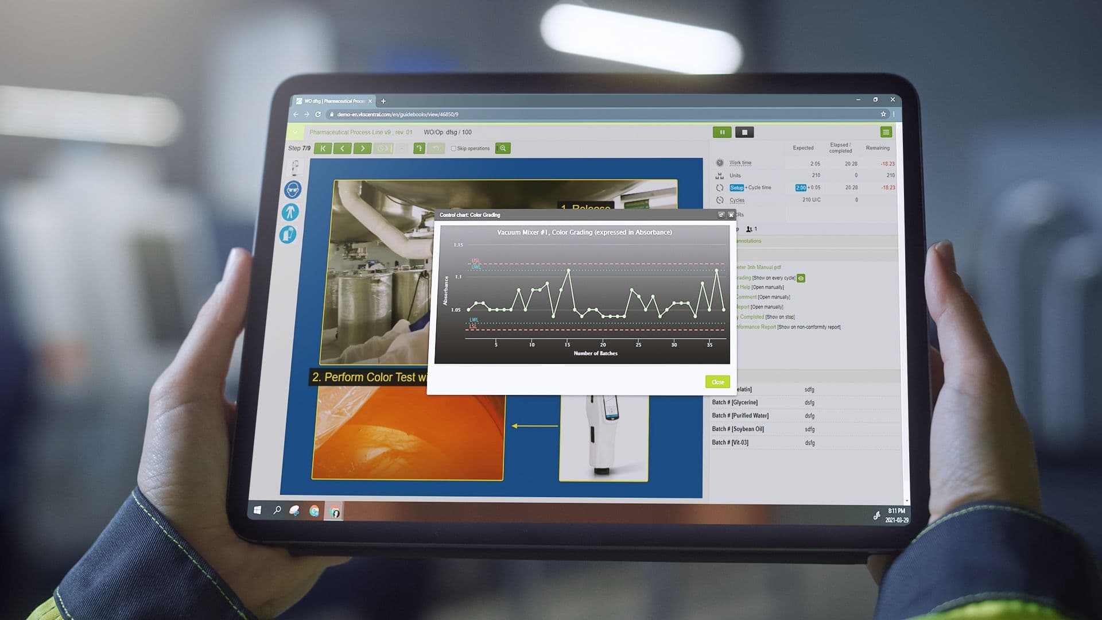Click the stop button in toolbar
Image resolution: width=1102 pixels, height=620 pixels.
click(745, 133)
